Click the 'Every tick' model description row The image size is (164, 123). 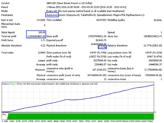(85, 11)
